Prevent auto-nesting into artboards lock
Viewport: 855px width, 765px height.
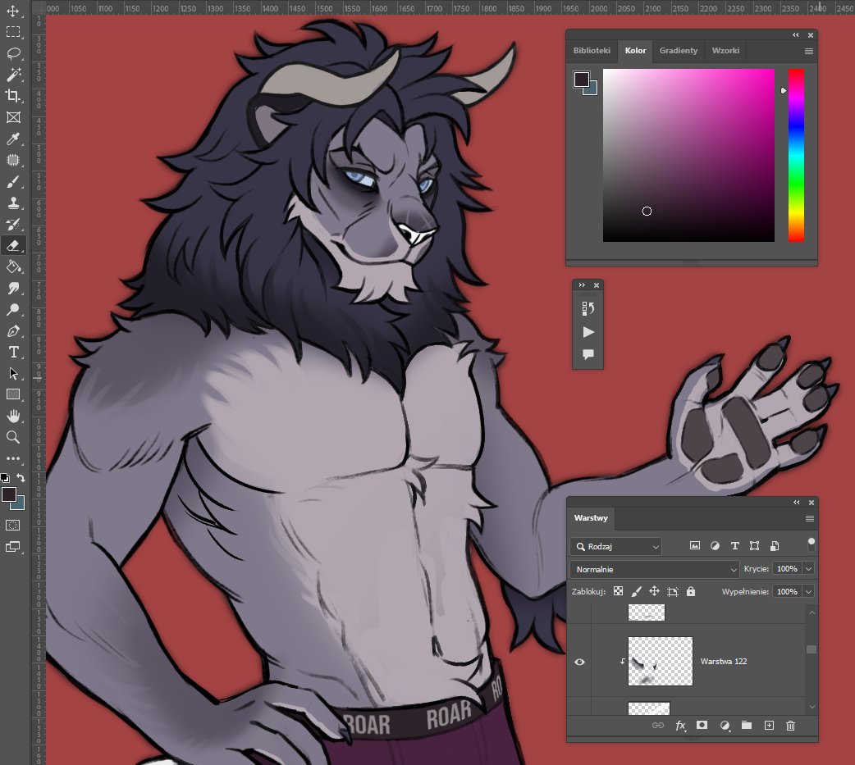[x=673, y=591]
